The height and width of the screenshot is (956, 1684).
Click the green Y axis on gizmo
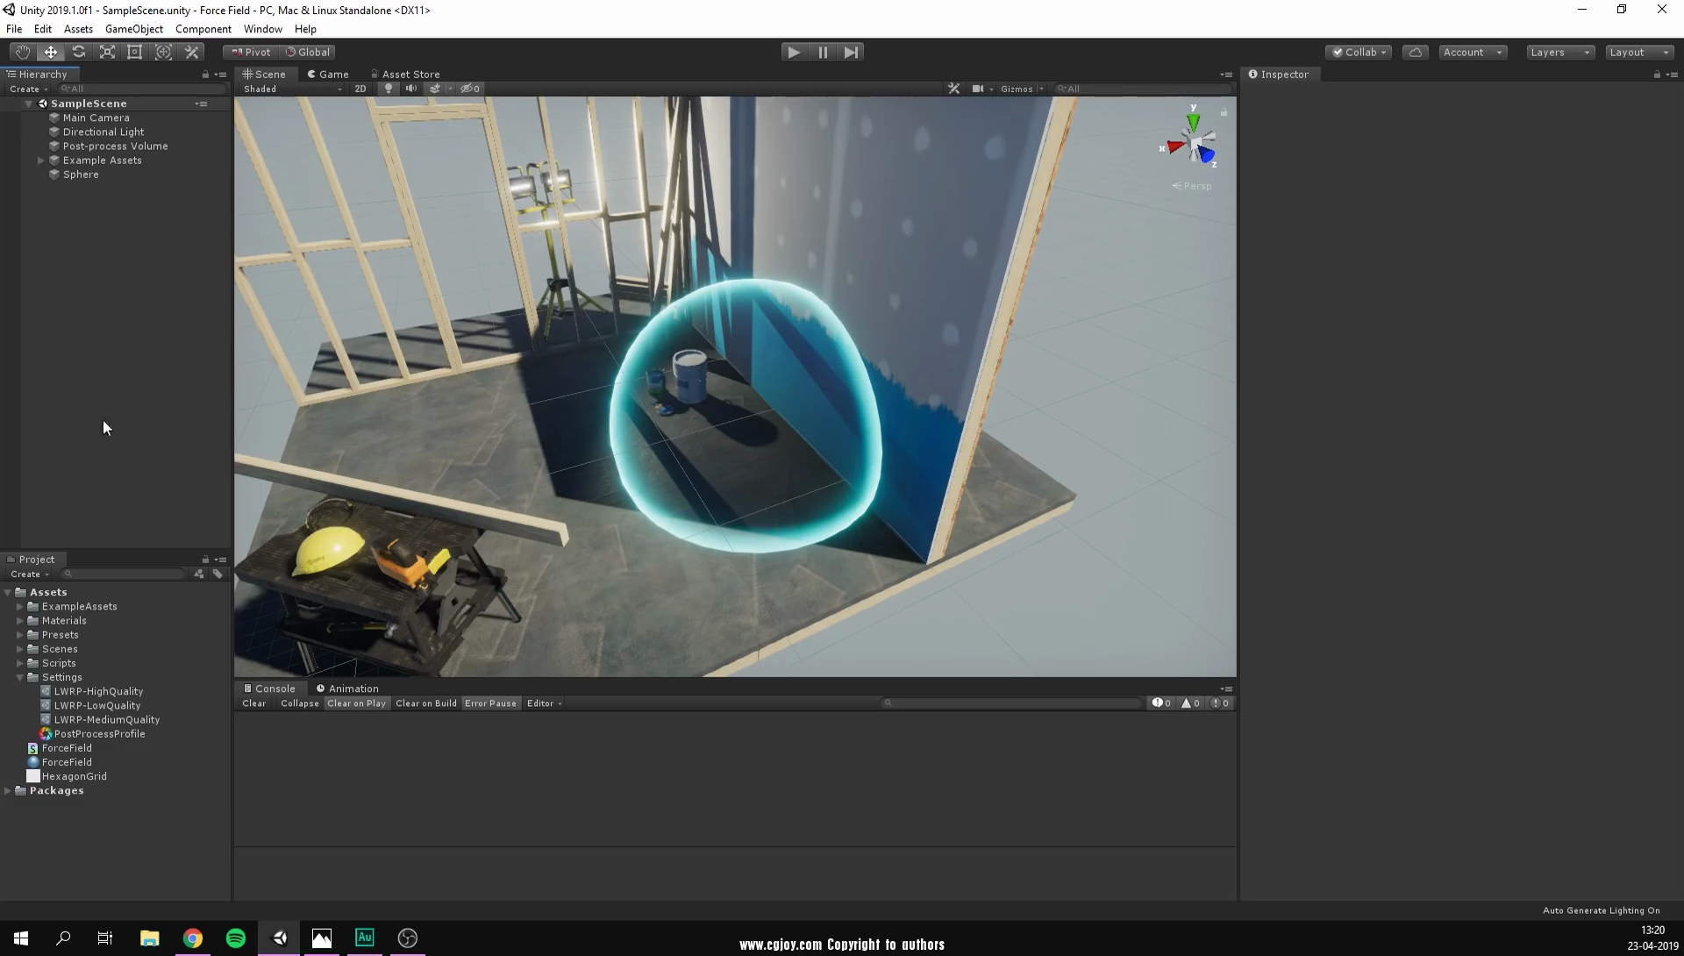(x=1193, y=121)
